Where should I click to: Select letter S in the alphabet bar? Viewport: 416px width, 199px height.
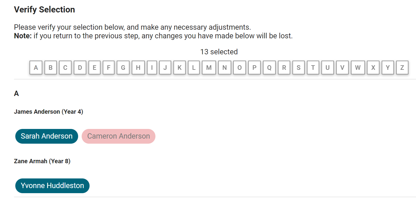coord(299,68)
